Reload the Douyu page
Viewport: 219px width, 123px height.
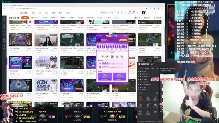coord(12,8)
